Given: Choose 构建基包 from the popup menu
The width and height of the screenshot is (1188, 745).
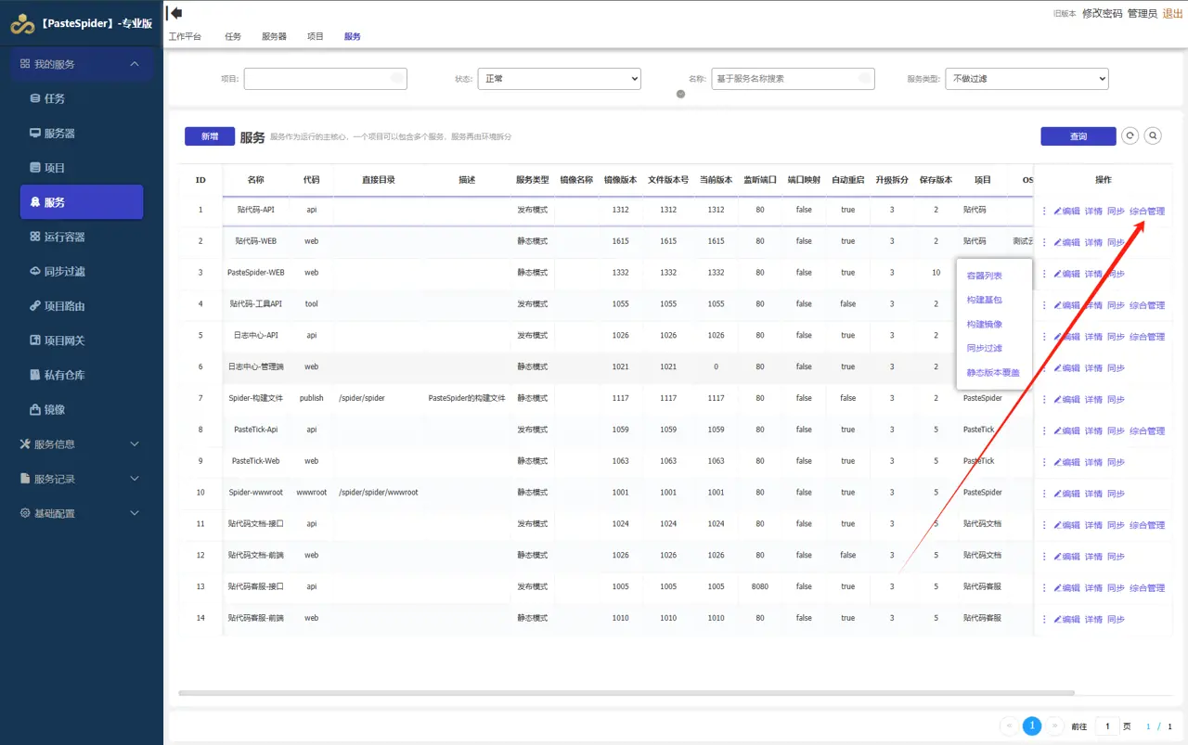Looking at the screenshot, I should point(985,300).
